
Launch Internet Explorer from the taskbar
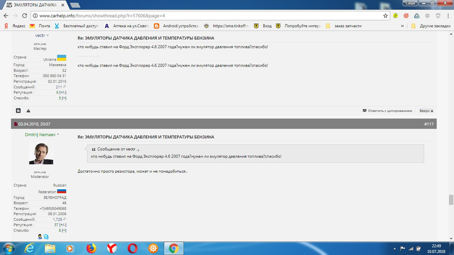pos(30,249)
